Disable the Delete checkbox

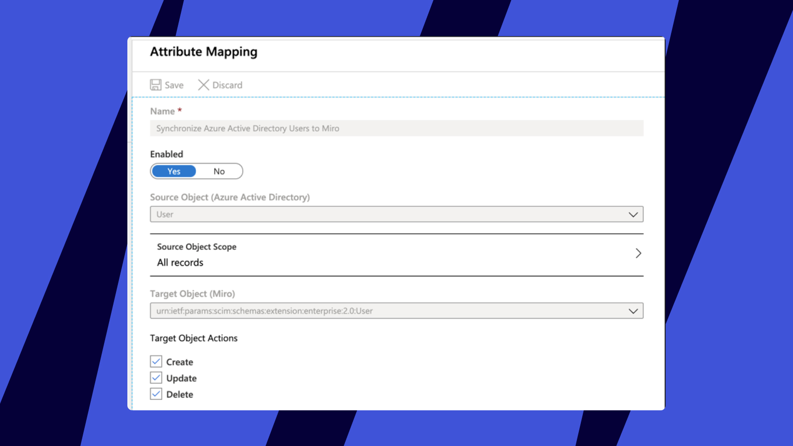[156, 394]
